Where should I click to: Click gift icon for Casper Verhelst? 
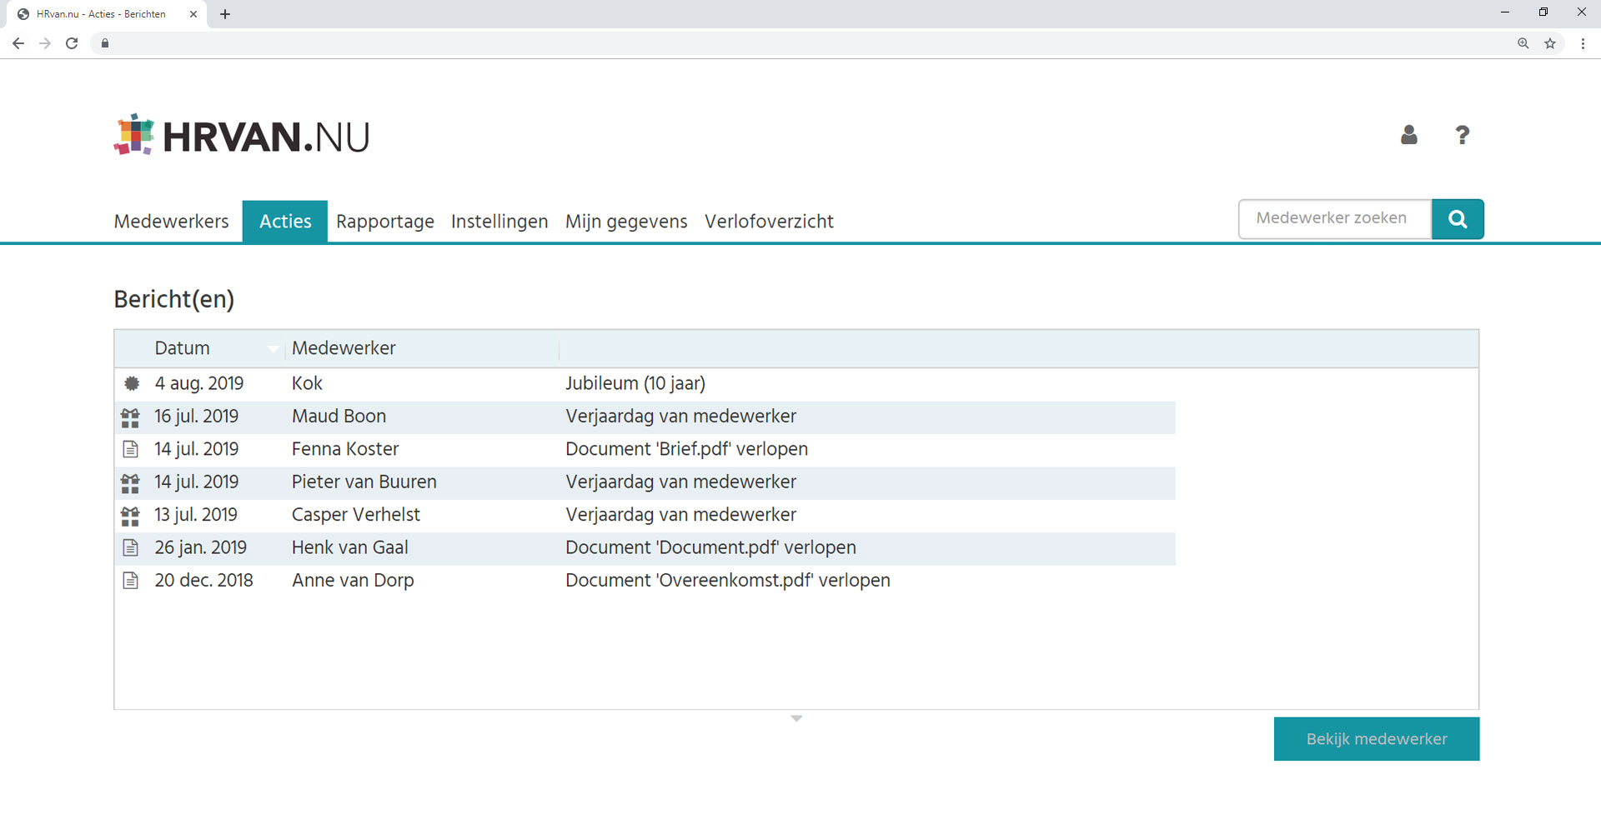(130, 516)
